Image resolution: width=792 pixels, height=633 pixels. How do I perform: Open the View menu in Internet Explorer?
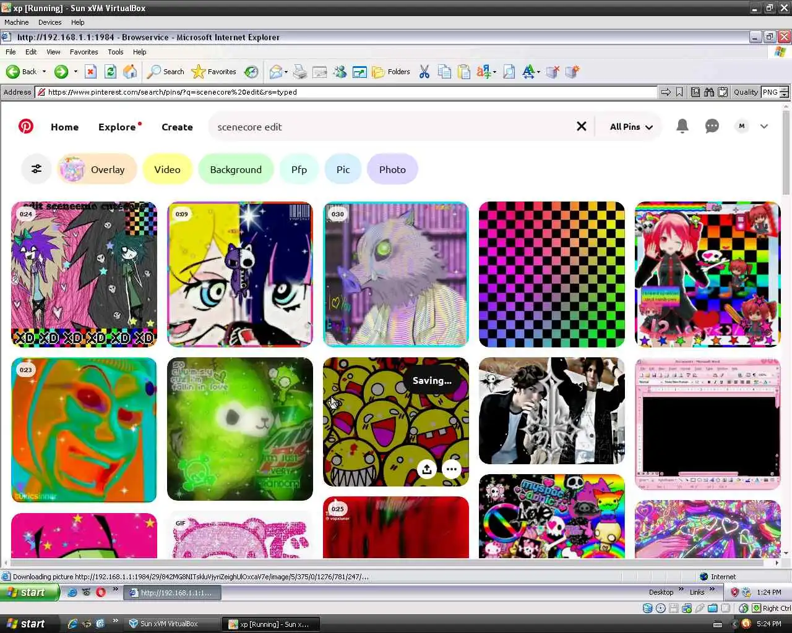pos(53,52)
